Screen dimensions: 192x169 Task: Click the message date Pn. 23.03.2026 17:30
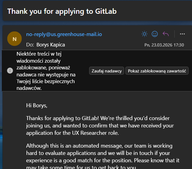coord(164,45)
